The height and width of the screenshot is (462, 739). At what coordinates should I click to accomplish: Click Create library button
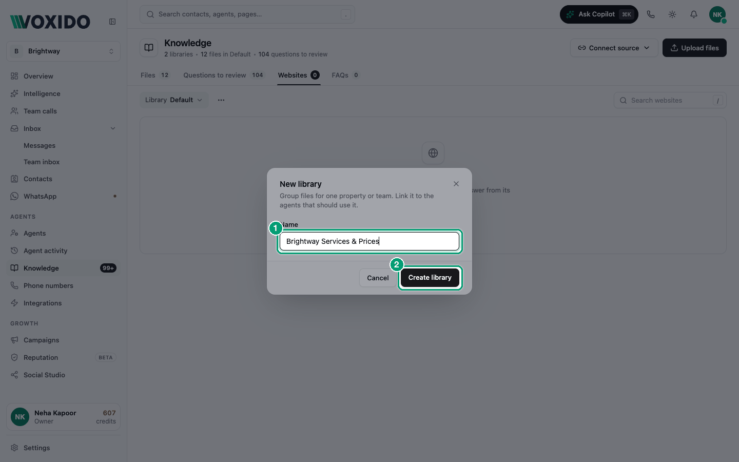click(x=430, y=278)
